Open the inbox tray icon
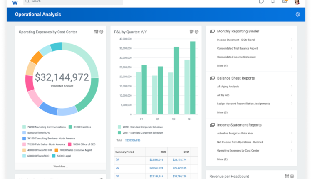 (285, 2)
